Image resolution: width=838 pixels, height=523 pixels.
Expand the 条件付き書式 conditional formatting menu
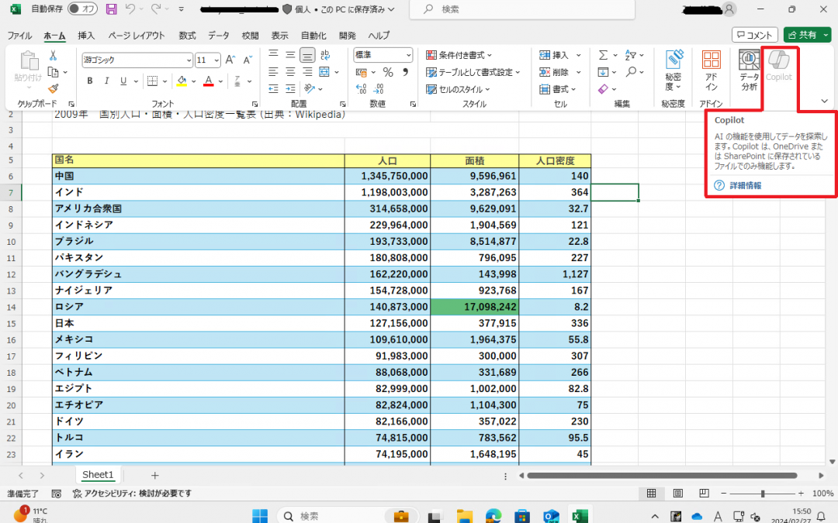point(459,55)
